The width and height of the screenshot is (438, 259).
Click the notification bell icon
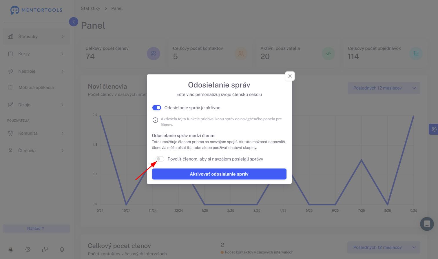point(62,249)
